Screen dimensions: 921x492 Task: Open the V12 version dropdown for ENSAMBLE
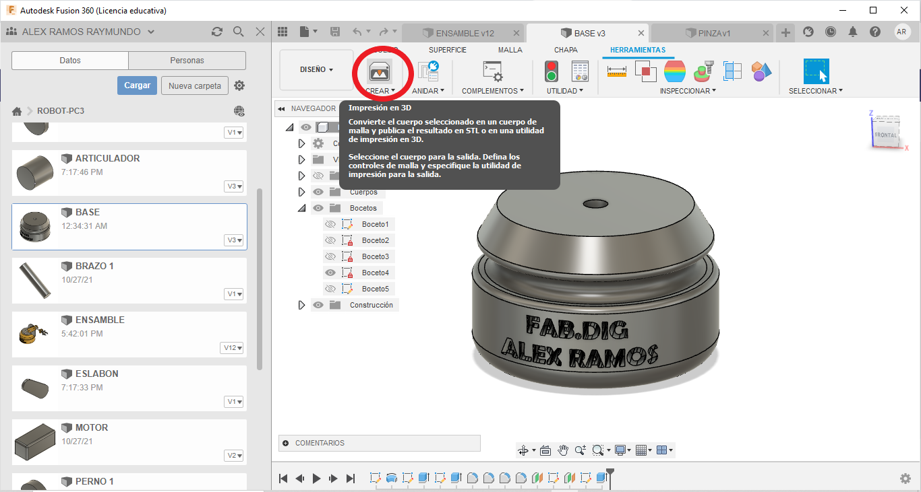(231, 348)
